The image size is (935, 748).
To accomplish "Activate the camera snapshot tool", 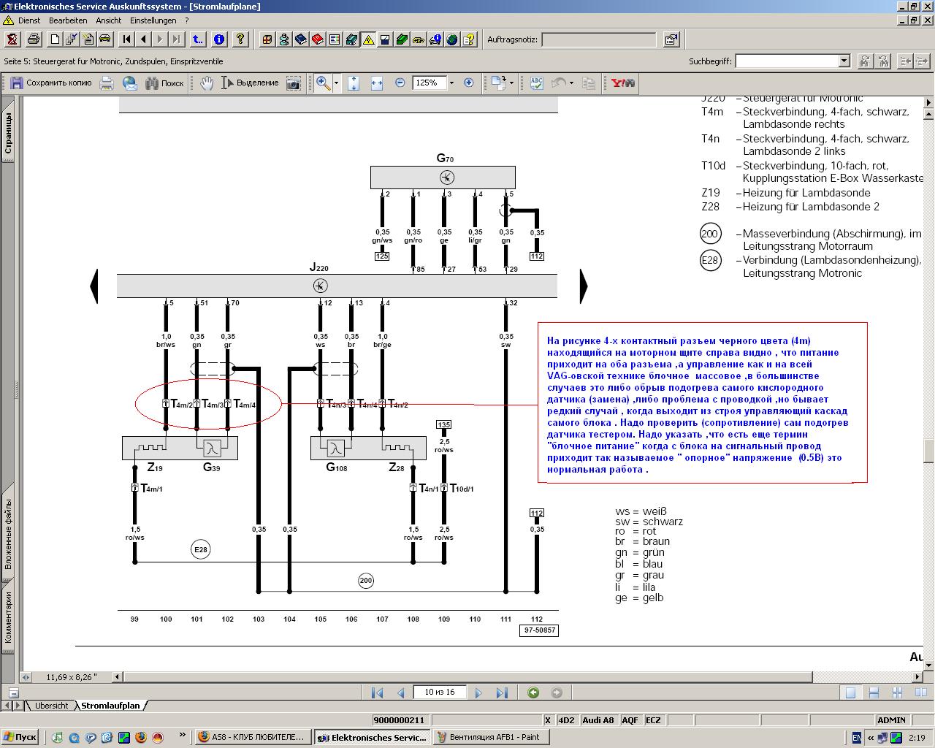I will pyautogui.click(x=293, y=83).
